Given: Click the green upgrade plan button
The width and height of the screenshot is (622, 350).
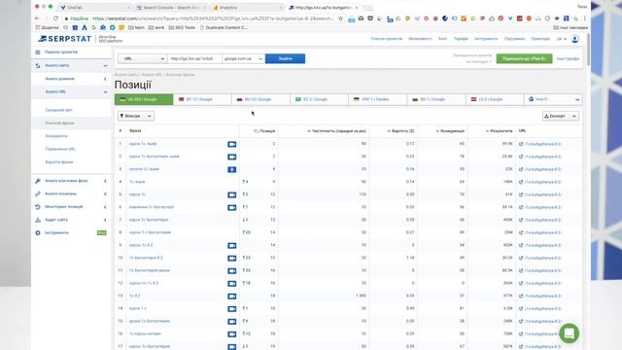Looking at the screenshot, I should tap(524, 58).
